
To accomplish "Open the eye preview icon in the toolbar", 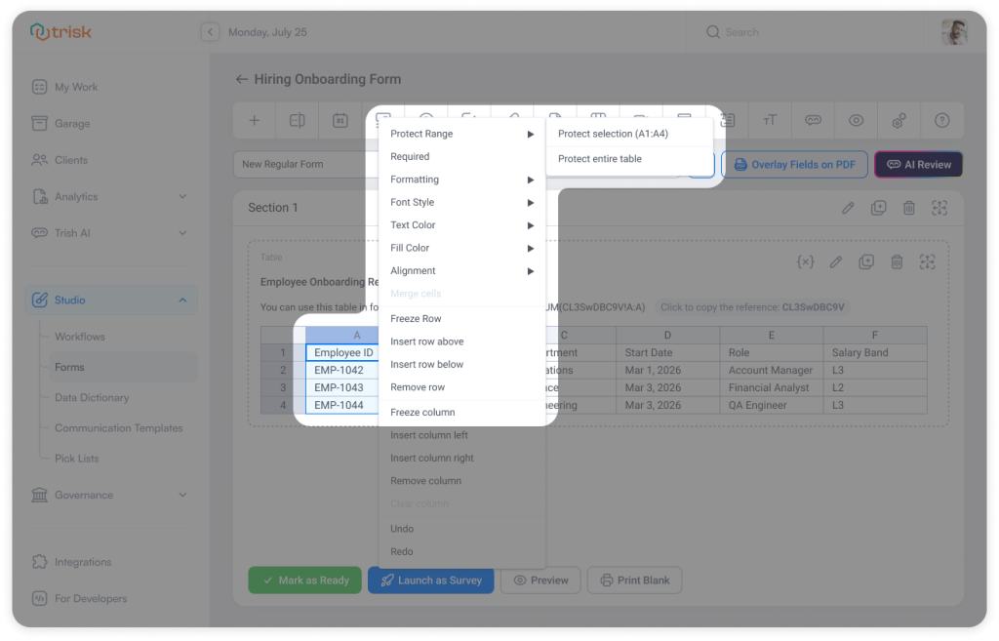I will coord(856,119).
